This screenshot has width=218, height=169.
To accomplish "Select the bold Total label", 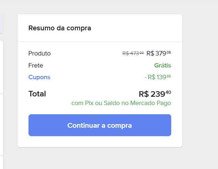I will (x=37, y=94).
